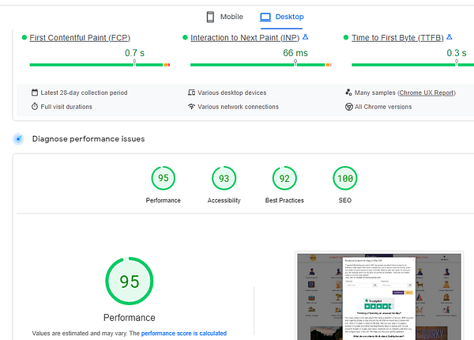This screenshot has height=340, width=474.
Task: Click the desktop laptop icon
Action: pyautogui.click(x=265, y=17)
